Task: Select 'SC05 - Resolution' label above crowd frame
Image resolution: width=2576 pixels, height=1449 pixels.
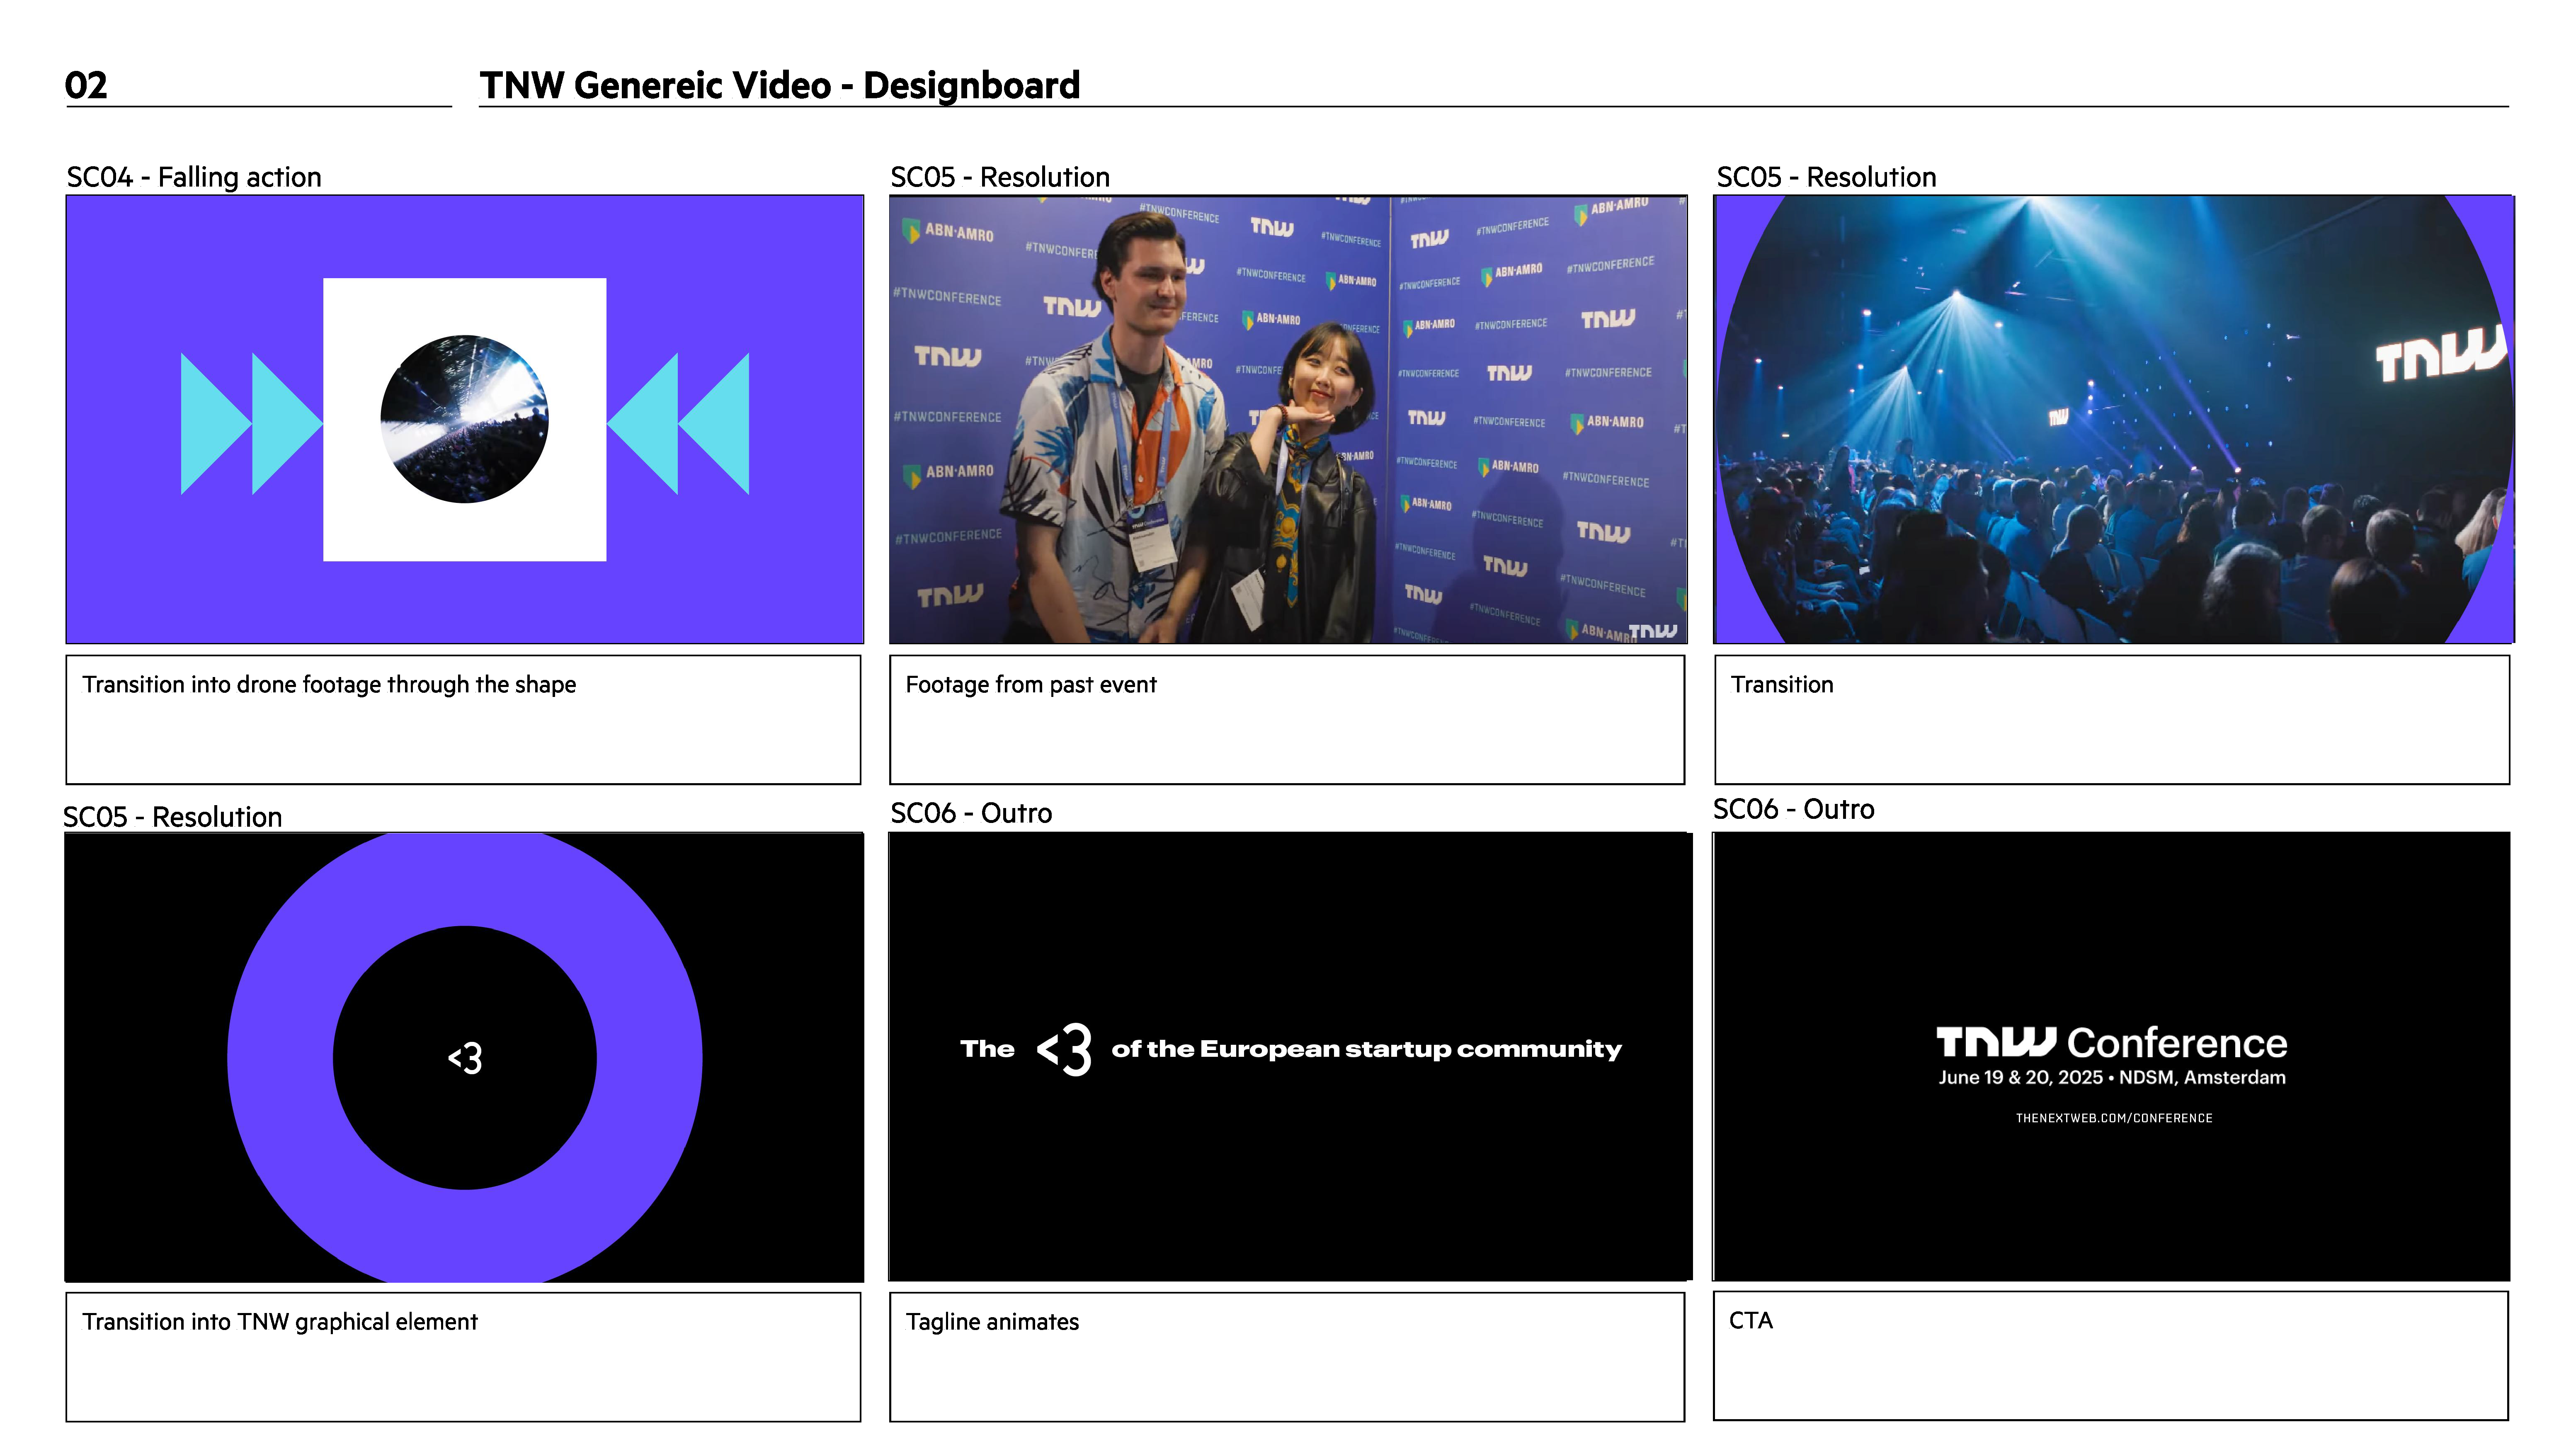Action: (x=1826, y=177)
